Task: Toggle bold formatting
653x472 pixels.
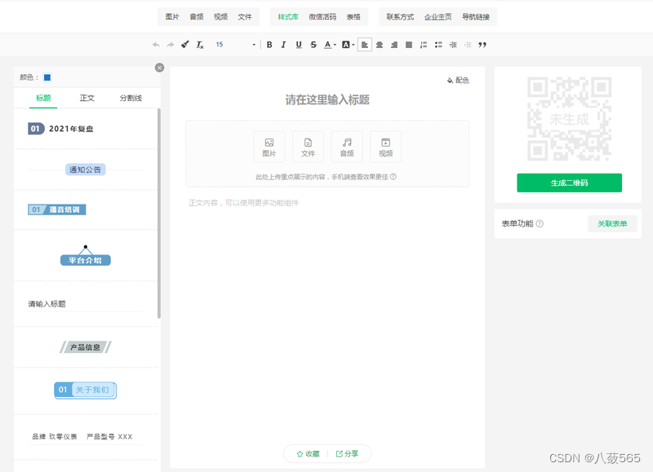Action: (269, 45)
